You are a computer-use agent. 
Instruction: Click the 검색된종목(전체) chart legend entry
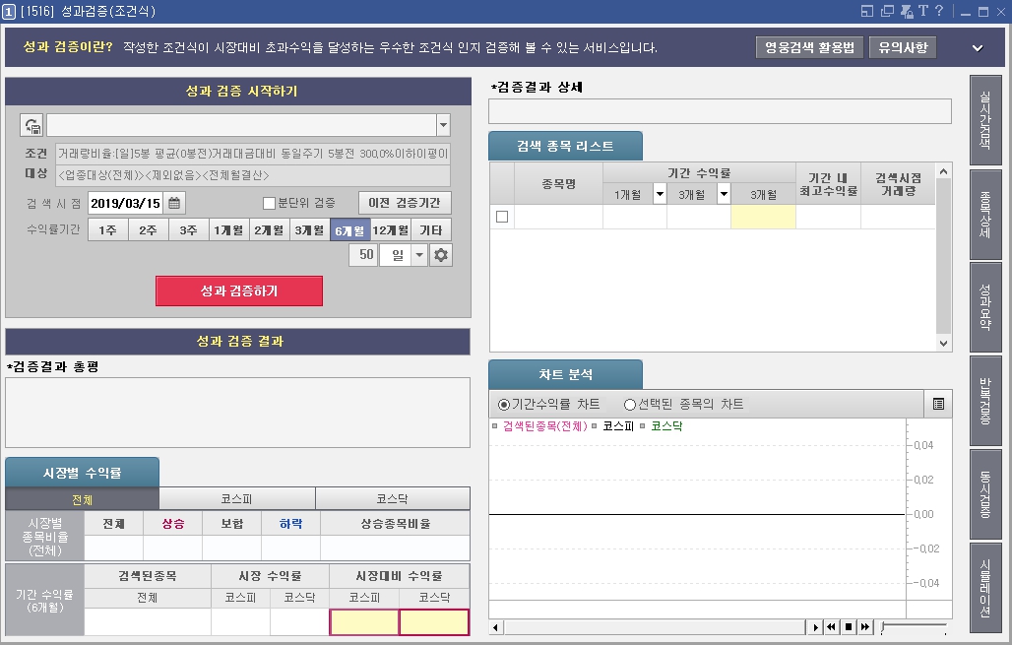(544, 426)
